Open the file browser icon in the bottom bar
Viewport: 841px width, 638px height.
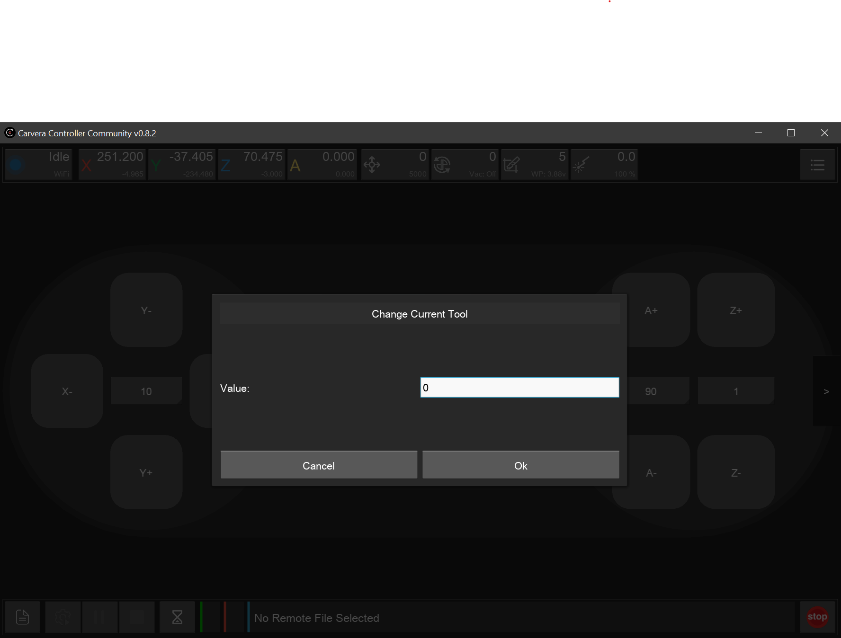click(23, 617)
